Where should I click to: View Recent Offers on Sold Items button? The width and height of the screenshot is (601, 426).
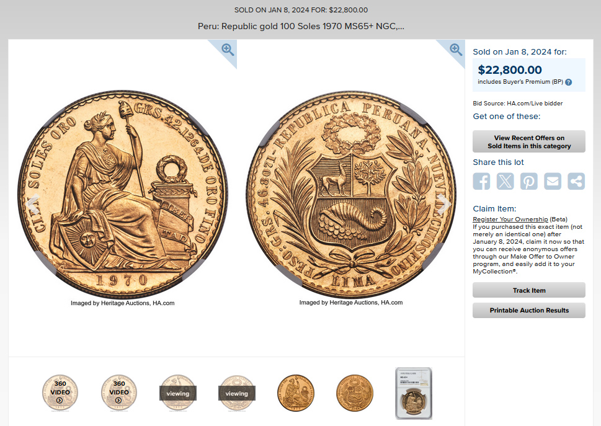pyautogui.click(x=529, y=142)
